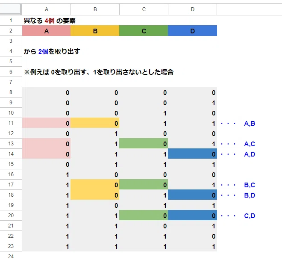The height and width of the screenshot is (260, 282).
Task: Click the blue D colored cell
Action: [193, 31]
